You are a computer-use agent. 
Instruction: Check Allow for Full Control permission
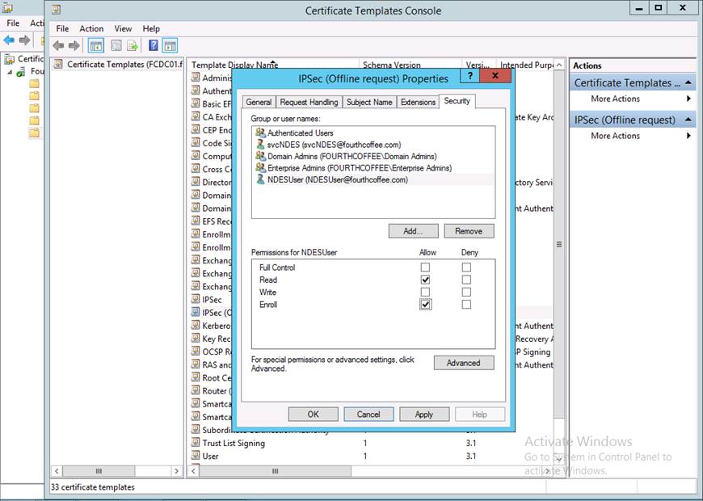(x=425, y=267)
